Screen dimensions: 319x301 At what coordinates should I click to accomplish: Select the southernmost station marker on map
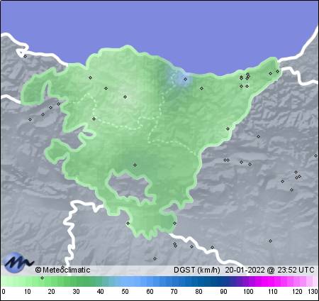pos(155,258)
